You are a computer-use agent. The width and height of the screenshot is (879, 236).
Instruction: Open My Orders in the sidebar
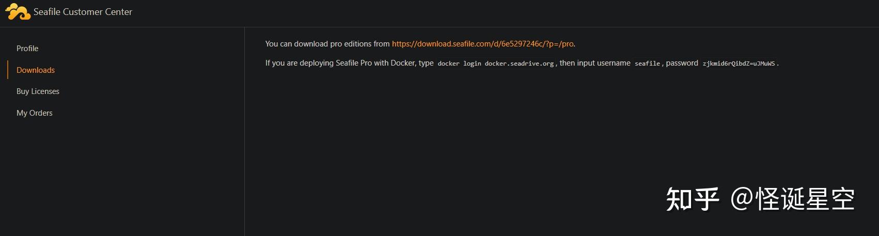(35, 113)
